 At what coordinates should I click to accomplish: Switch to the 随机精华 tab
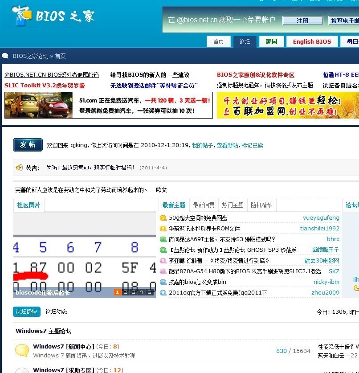261,205
